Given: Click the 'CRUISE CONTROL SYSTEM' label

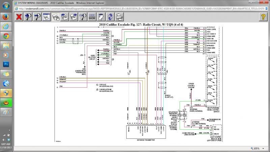Looking at the screenshot, I should click(x=191, y=86).
